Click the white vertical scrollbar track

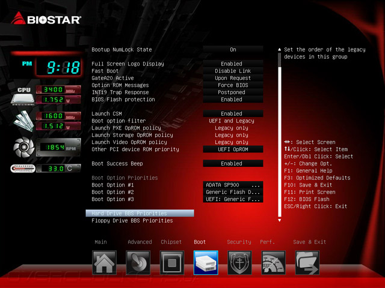(x=279, y=142)
